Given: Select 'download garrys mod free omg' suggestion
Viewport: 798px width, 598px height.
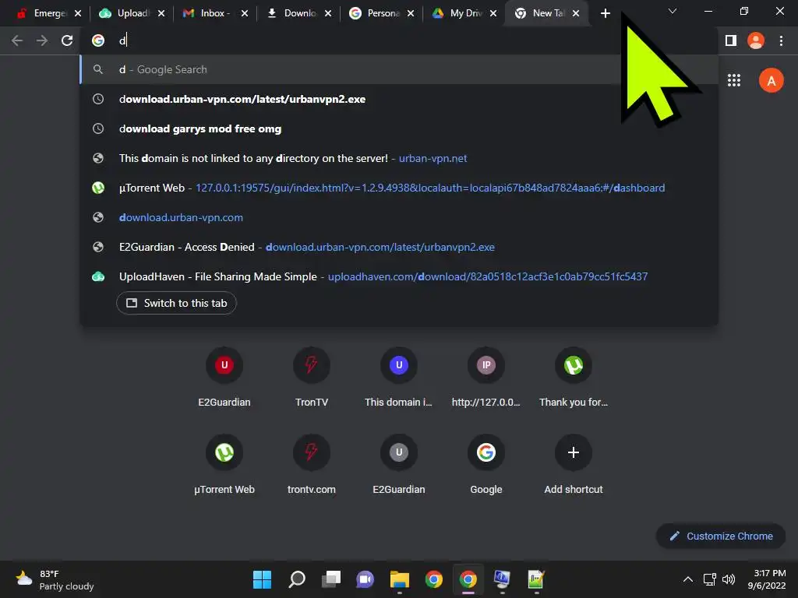Looking at the screenshot, I should (x=399, y=128).
